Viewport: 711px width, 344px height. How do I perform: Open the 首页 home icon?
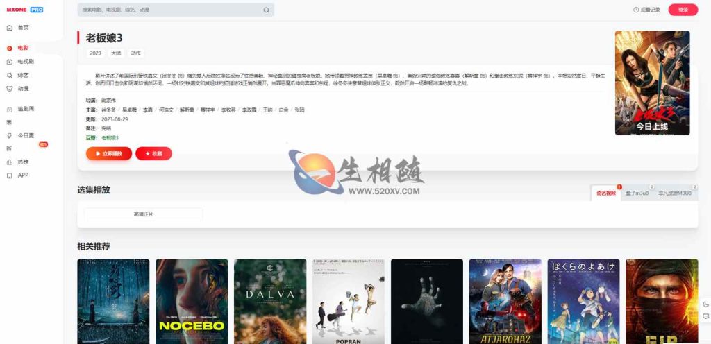[x=10, y=28]
